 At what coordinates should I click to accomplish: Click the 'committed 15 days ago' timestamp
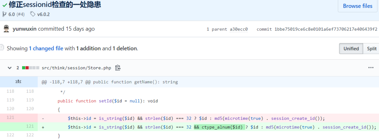click(x=66, y=29)
